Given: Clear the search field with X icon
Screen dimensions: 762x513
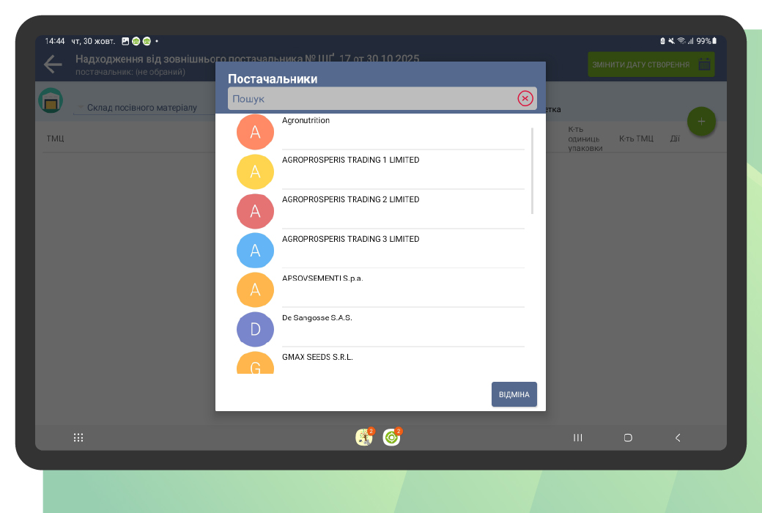Looking at the screenshot, I should coord(525,98).
